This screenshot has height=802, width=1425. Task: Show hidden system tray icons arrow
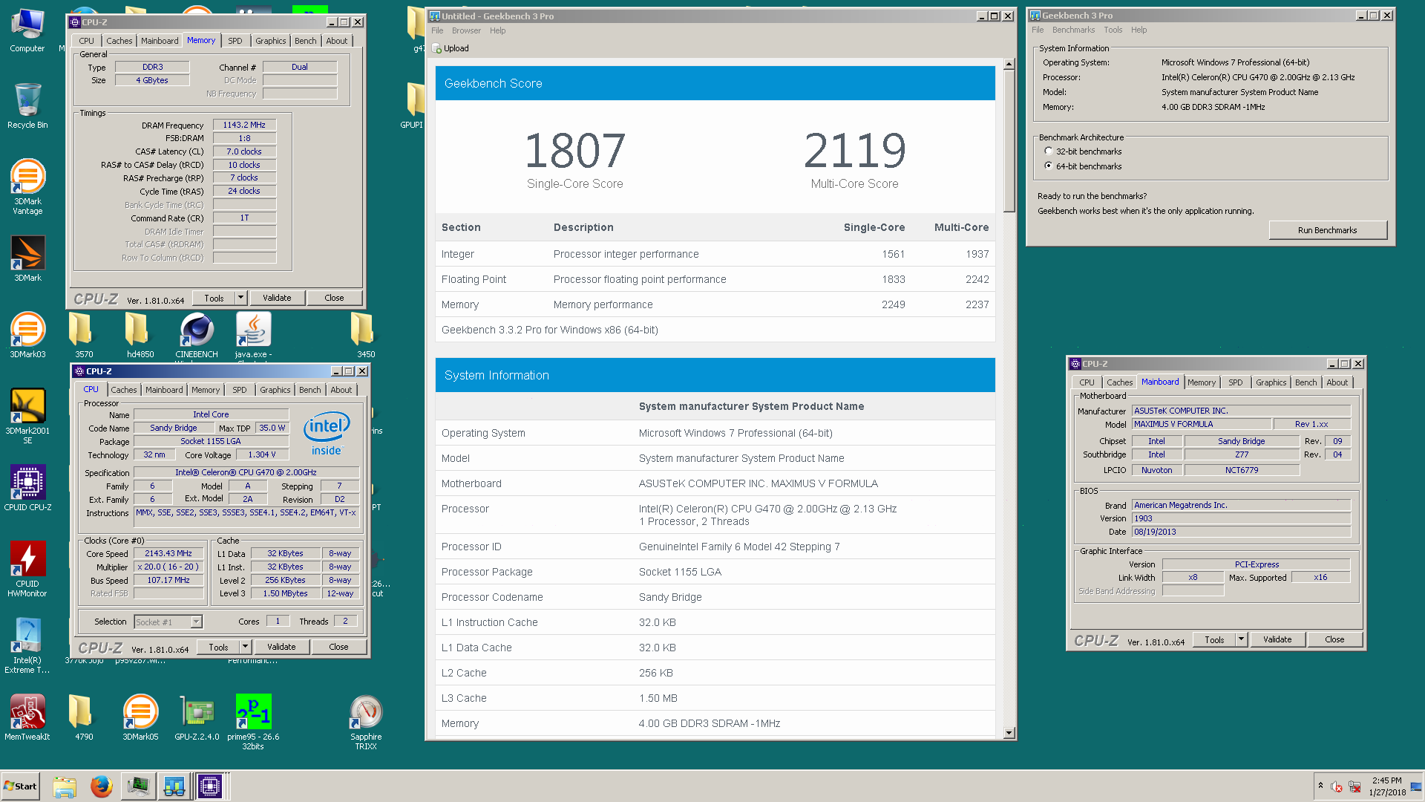coord(1320,786)
